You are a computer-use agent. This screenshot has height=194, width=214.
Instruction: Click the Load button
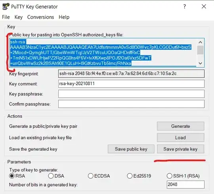[x=181, y=137]
